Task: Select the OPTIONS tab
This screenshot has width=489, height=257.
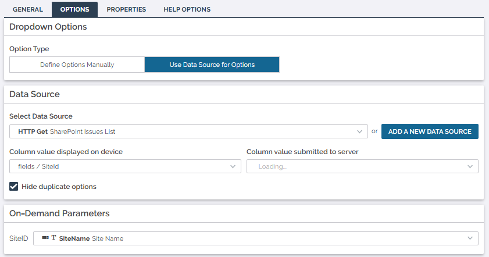Action: [74, 9]
